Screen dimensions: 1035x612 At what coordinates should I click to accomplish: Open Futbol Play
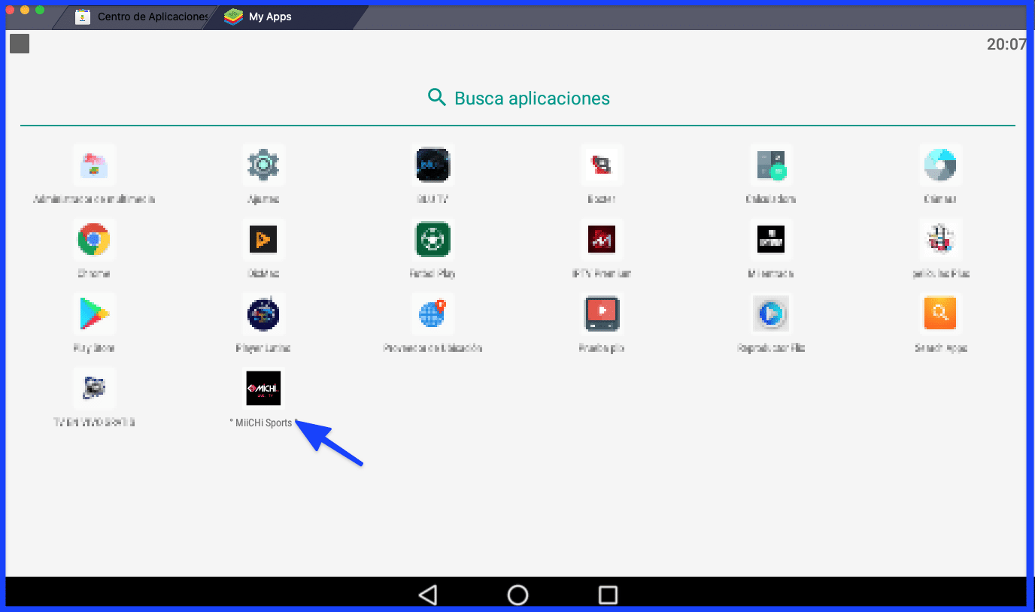pos(433,239)
